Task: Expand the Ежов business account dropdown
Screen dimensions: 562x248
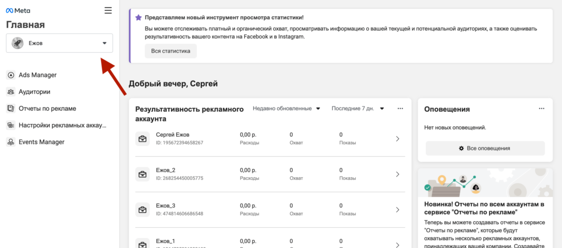Action: click(104, 43)
